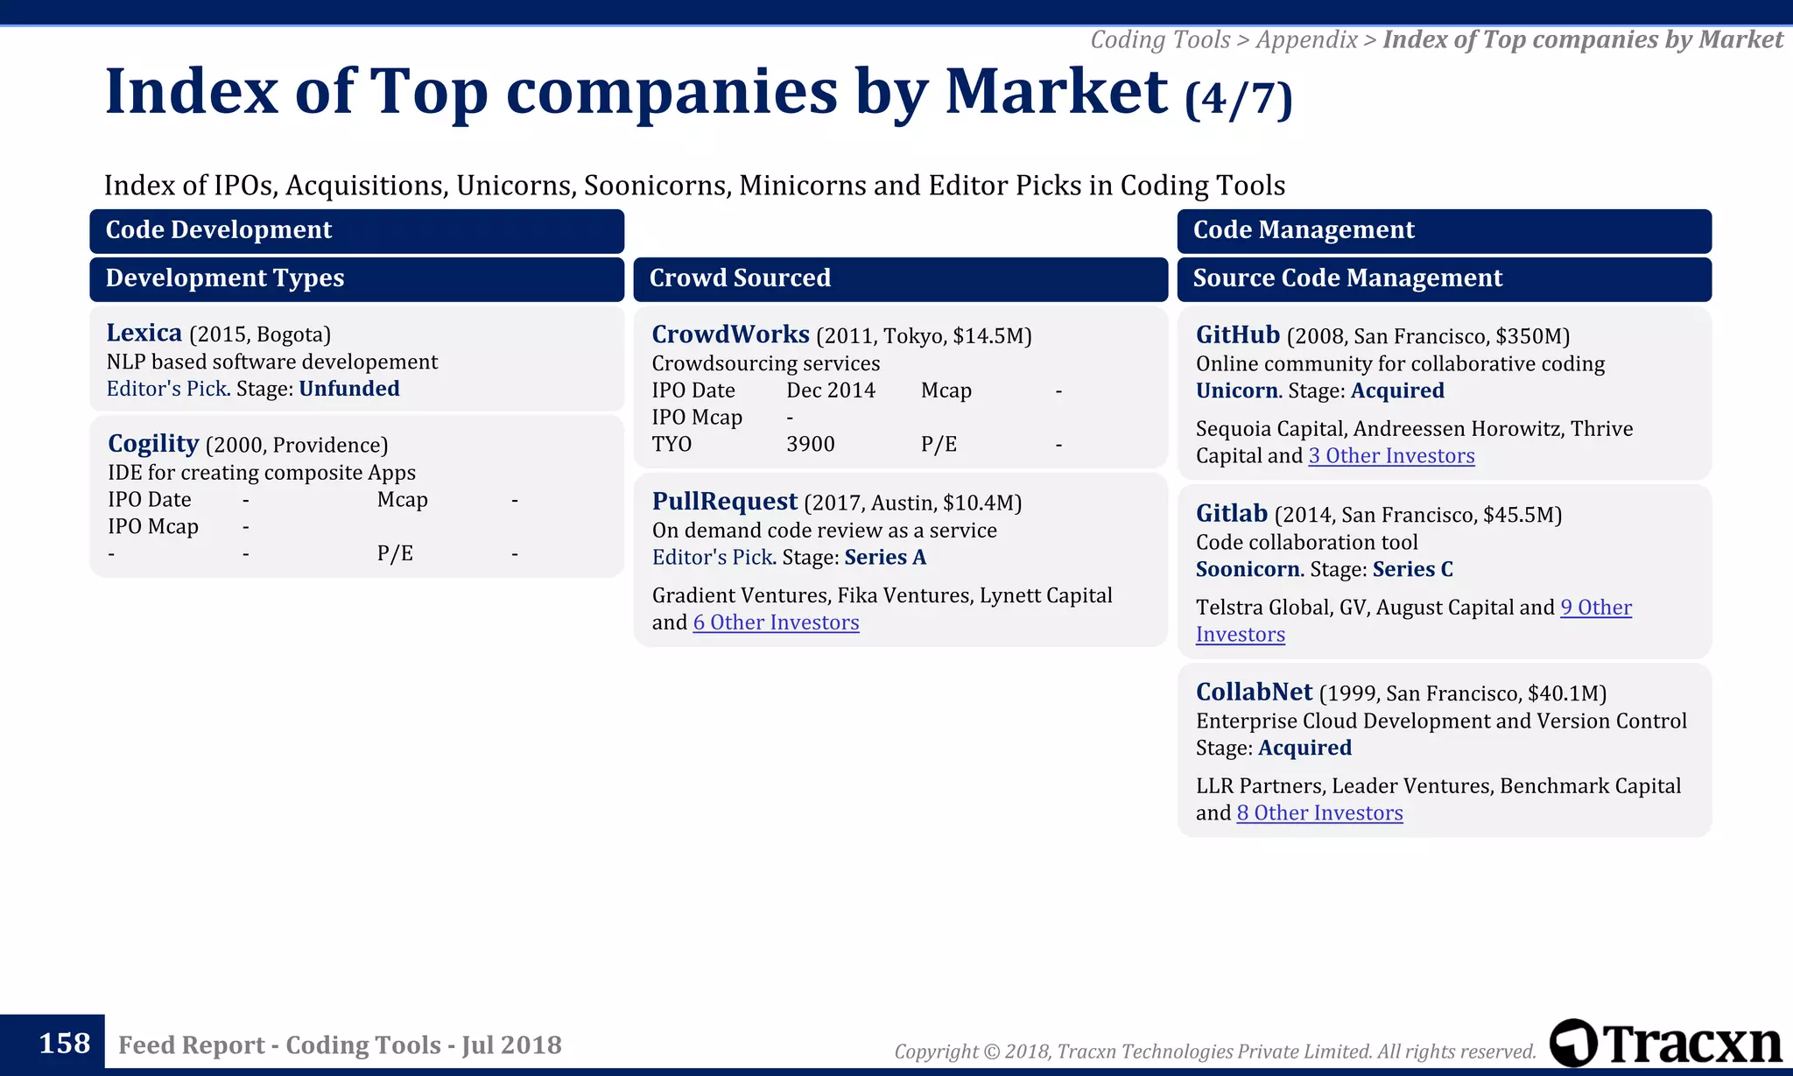The height and width of the screenshot is (1076, 1793).
Task: Click 'Online community for collaborative coding' description
Action: (1401, 364)
